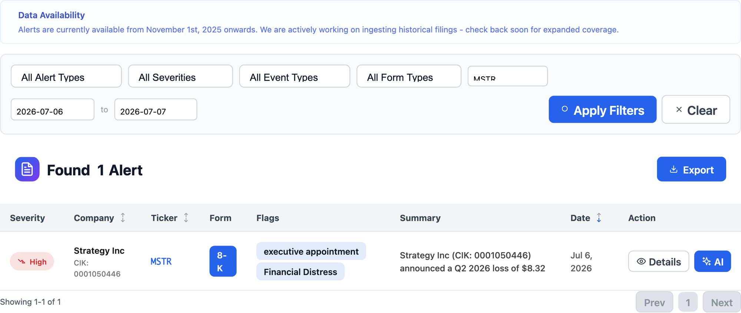Open the All Severities dropdown

180,76
